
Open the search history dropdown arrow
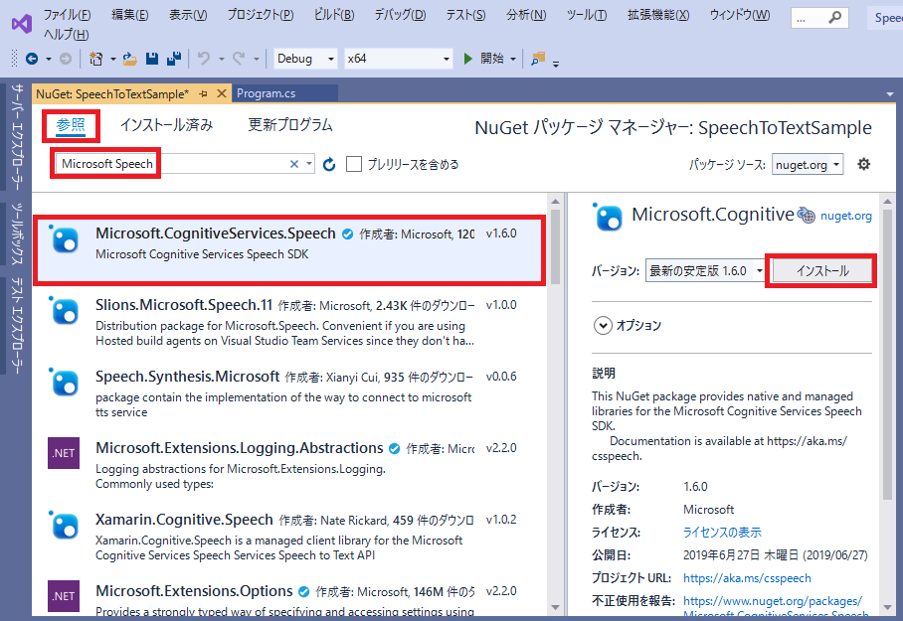(309, 164)
